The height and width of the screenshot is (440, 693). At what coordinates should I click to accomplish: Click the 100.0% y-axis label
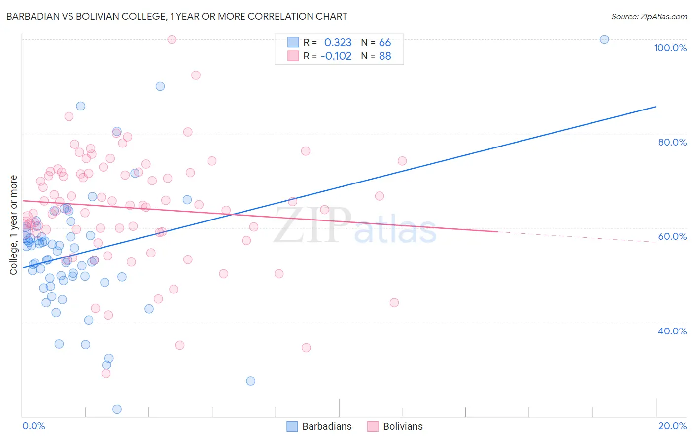(670, 48)
